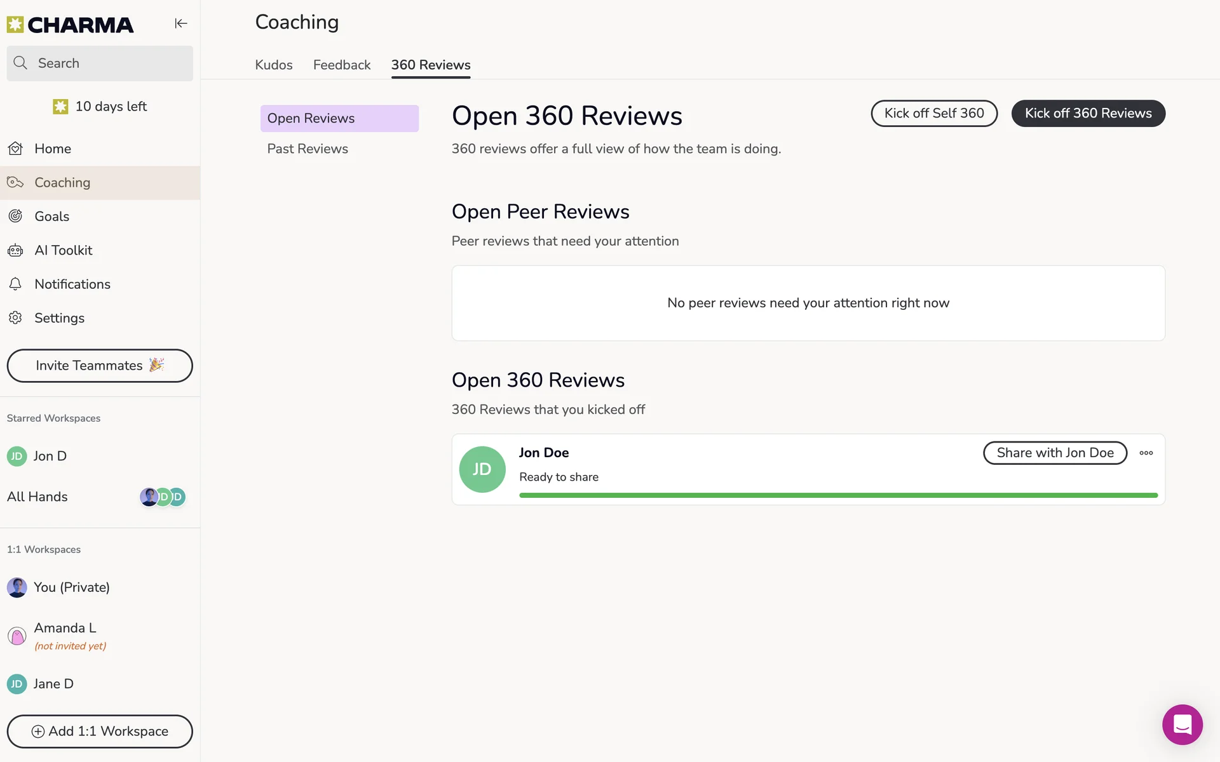The height and width of the screenshot is (762, 1220).
Task: Click the Settings gear icon
Action: tap(16, 317)
